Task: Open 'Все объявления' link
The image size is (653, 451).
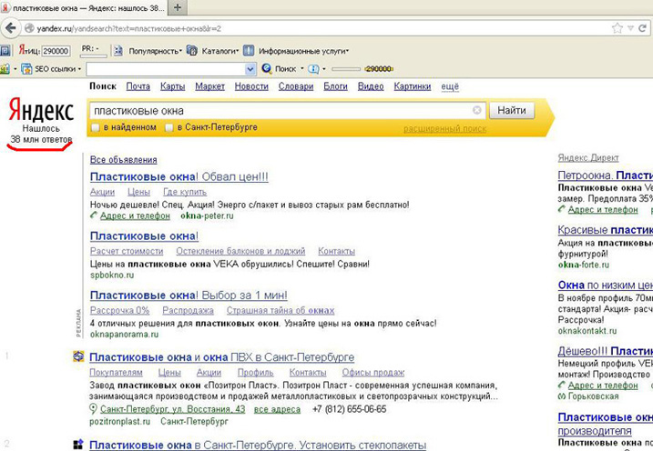Action: pyautogui.click(x=123, y=160)
